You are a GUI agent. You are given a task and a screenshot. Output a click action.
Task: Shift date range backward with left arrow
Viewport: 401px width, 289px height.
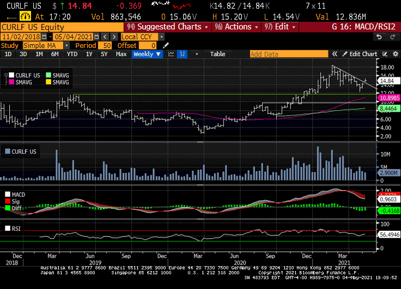click(105, 37)
